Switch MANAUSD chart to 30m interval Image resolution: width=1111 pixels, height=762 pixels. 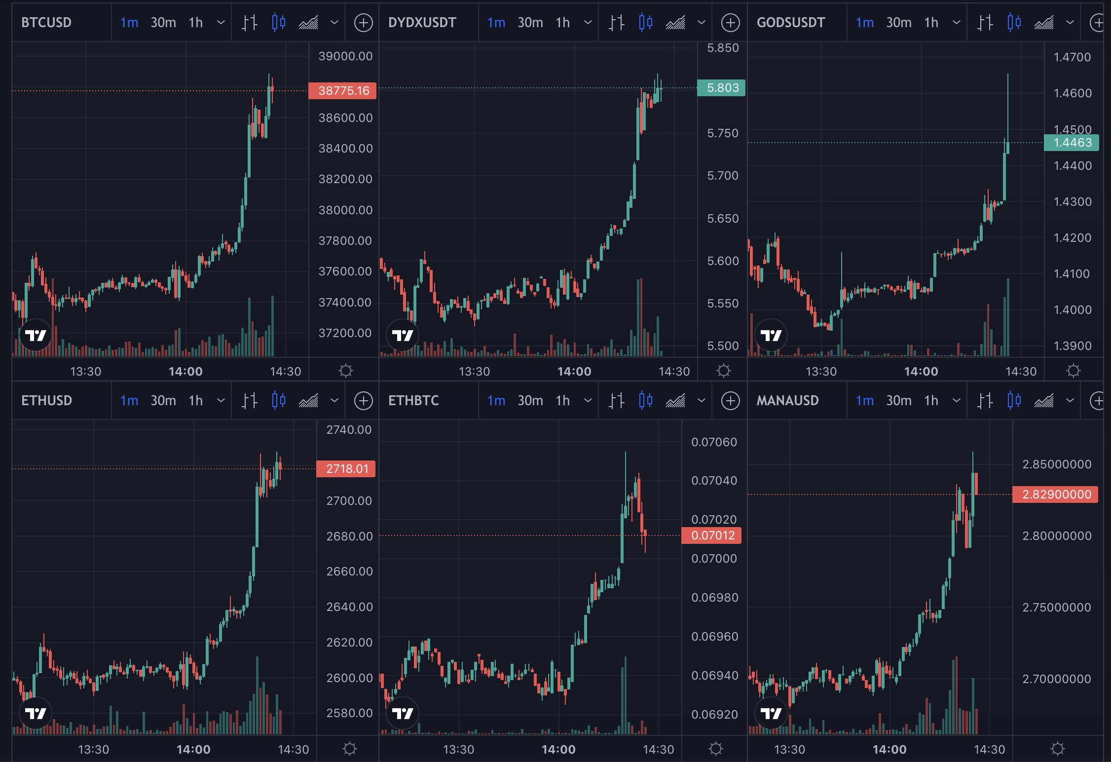click(x=899, y=401)
